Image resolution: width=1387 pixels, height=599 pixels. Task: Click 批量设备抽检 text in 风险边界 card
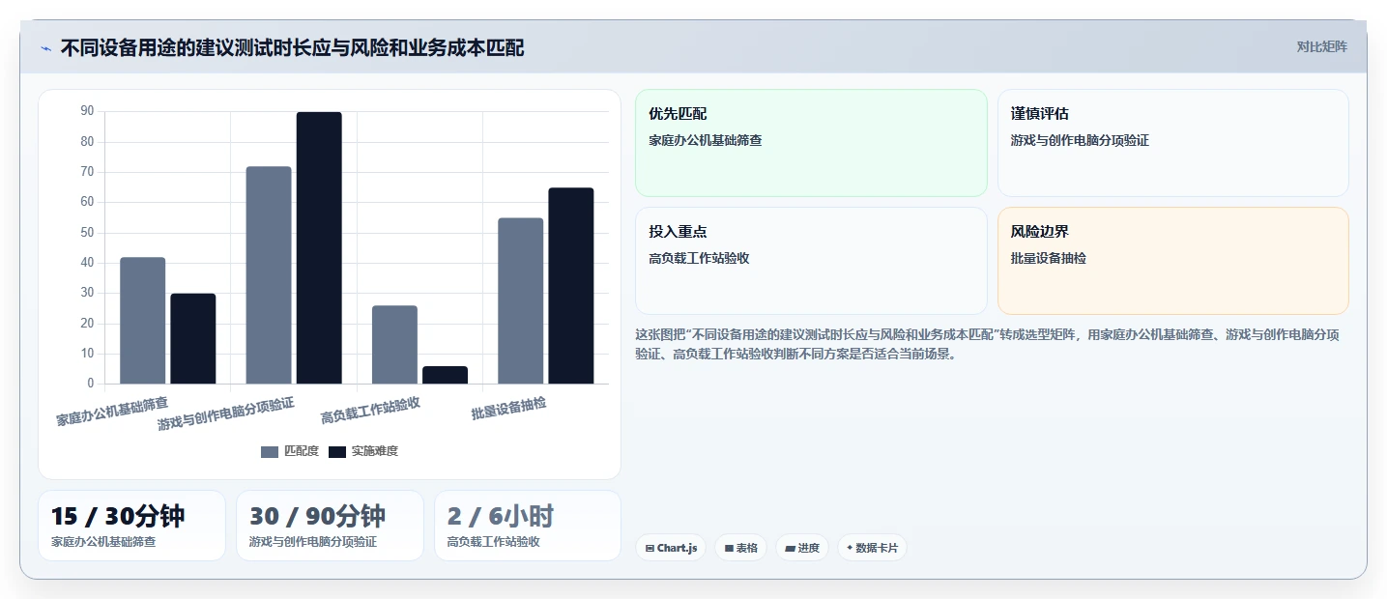click(1049, 258)
